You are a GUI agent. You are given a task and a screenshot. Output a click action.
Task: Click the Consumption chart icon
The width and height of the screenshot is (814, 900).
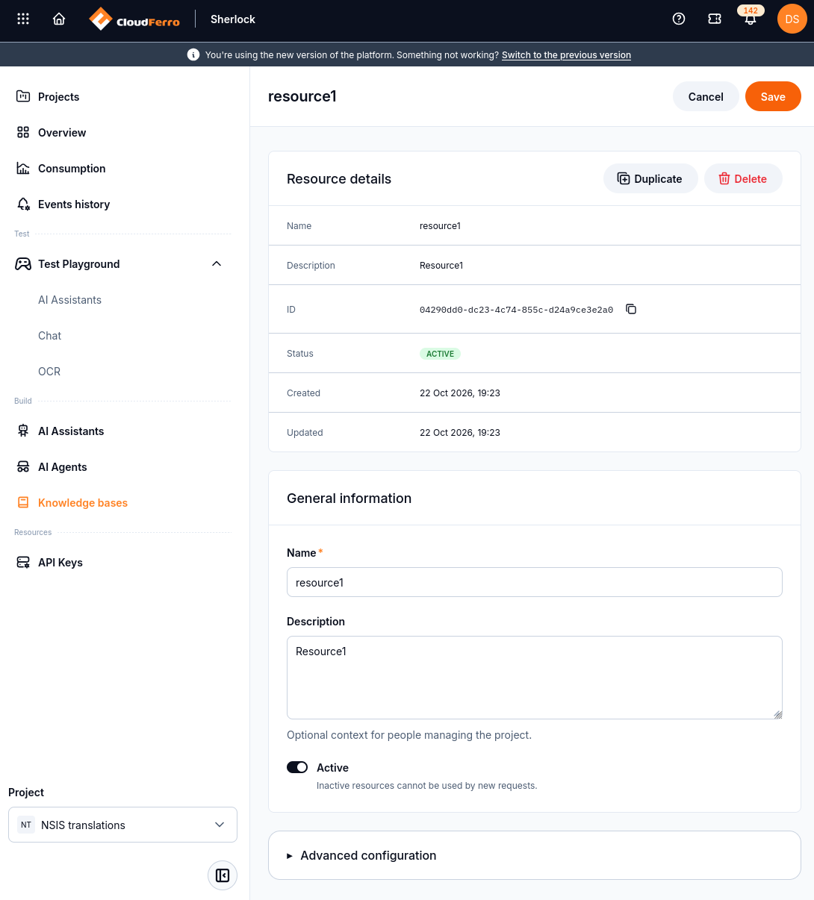tap(23, 168)
